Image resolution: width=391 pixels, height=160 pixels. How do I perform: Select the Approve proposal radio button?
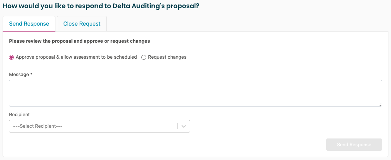tap(11, 57)
